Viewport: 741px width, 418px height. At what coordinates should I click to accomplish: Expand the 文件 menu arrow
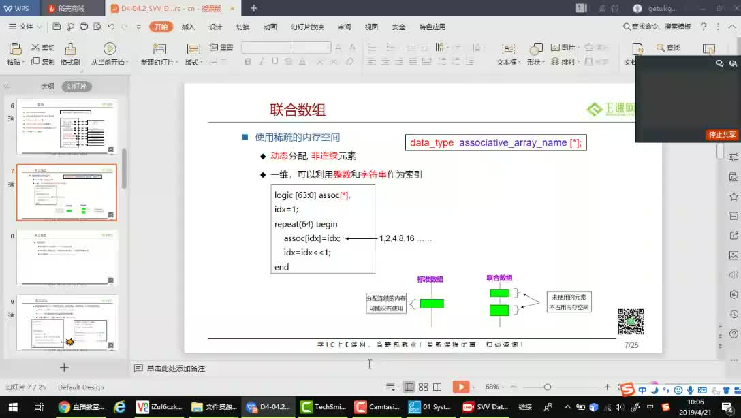pyautogui.click(x=40, y=27)
